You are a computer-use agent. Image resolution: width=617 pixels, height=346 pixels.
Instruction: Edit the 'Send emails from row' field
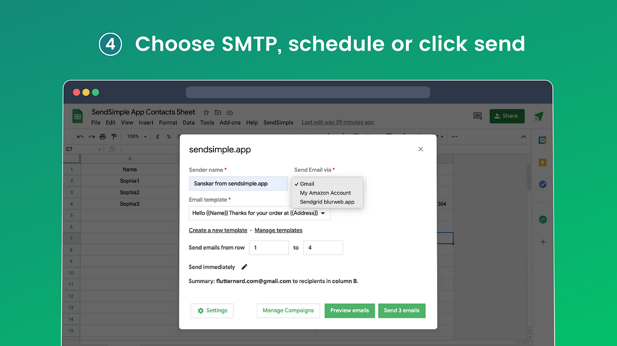pos(268,247)
